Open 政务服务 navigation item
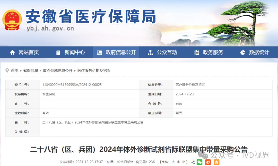The height and width of the screenshot is (166, 278). (x=209, y=52)
